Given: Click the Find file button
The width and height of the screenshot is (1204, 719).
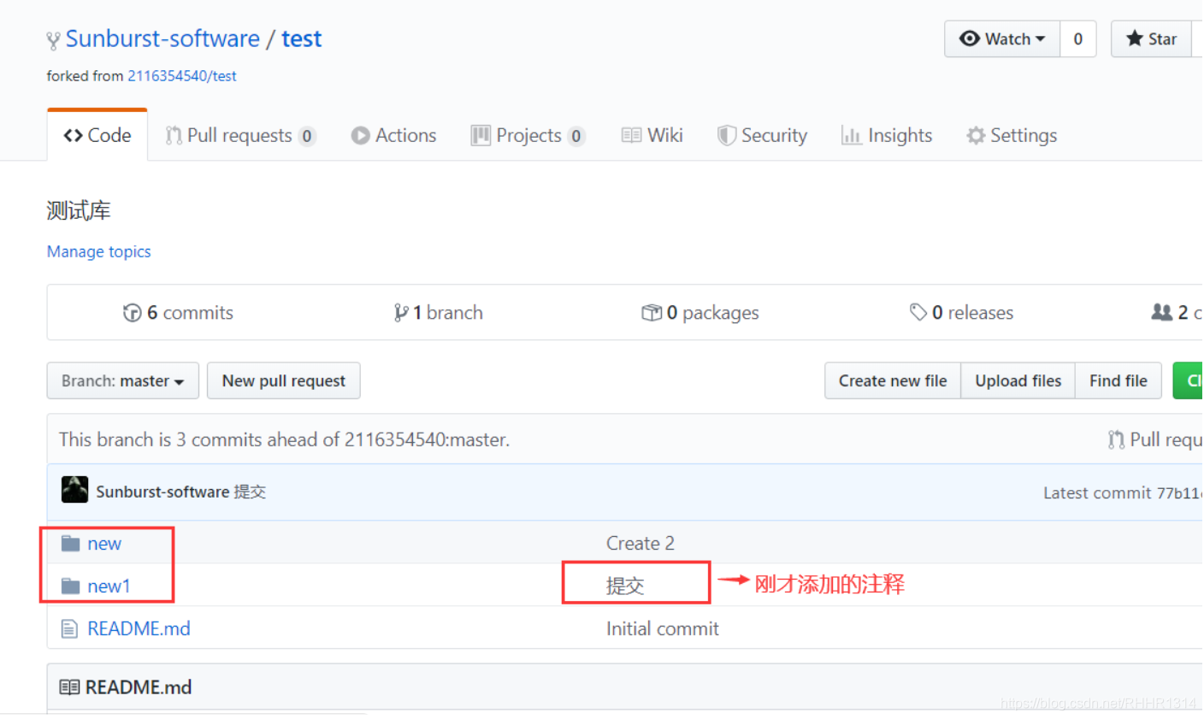Looking at the screenshot, I should [1118, 380].
